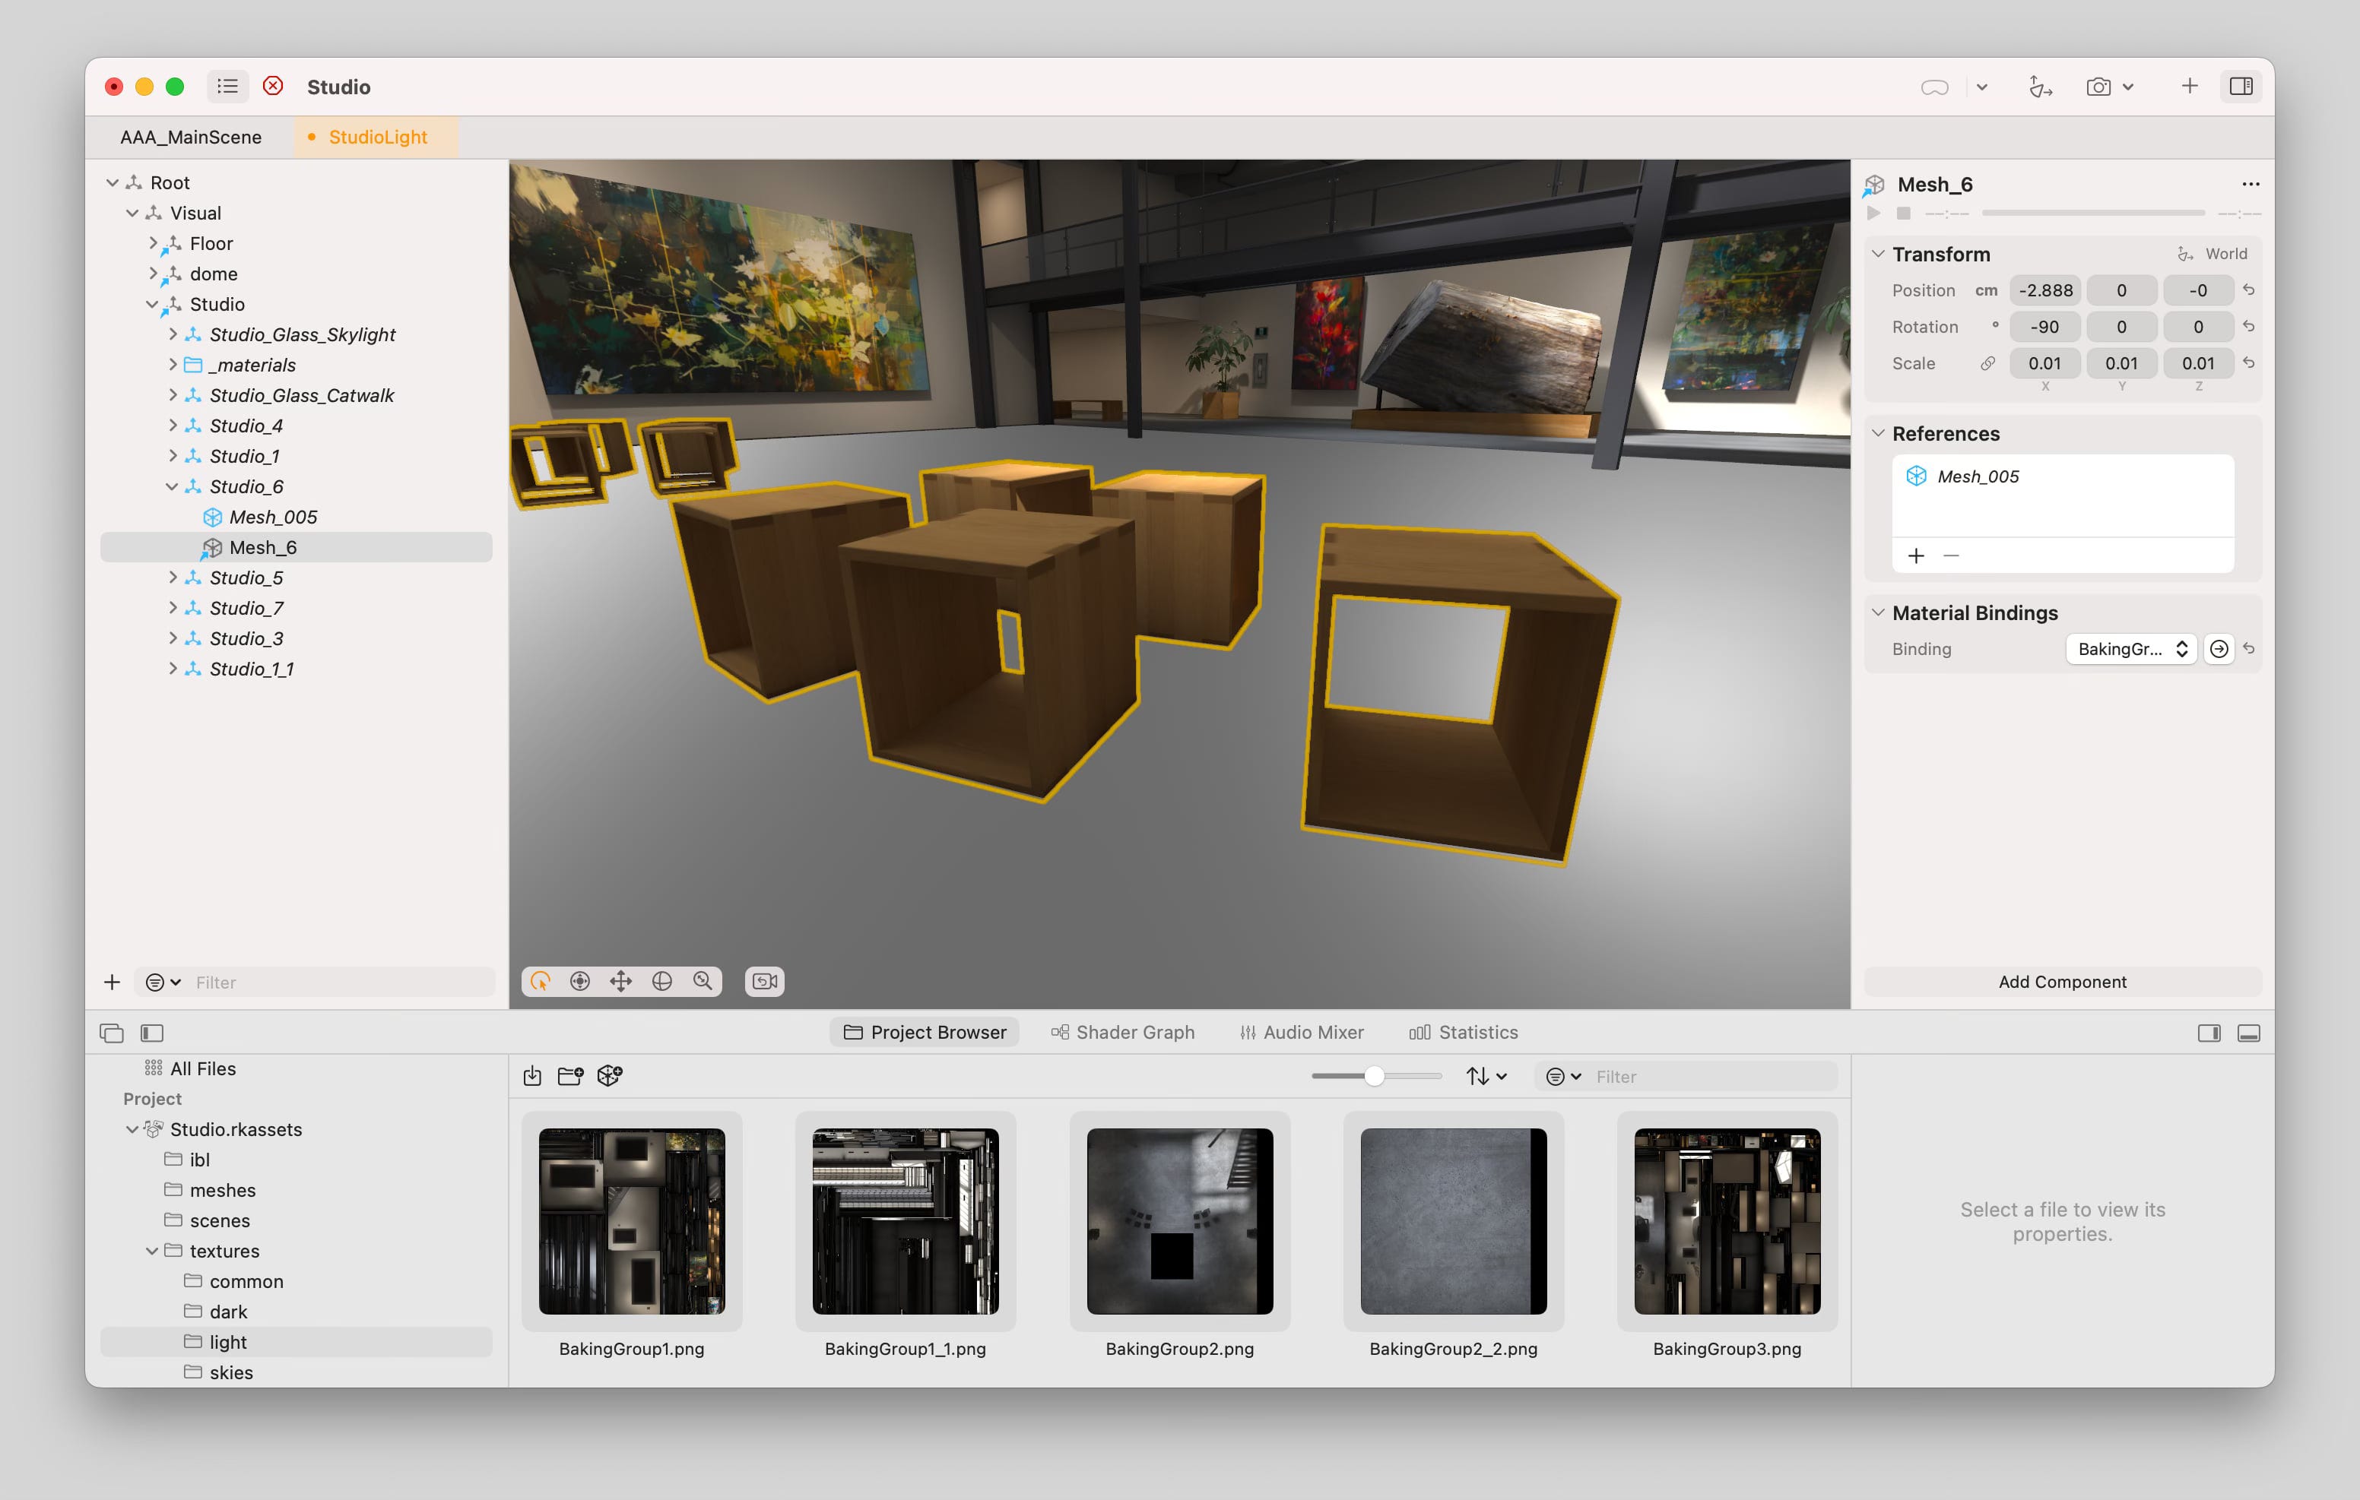2360x1500 pixels.
Task: Select the viewport selection arrow tool
Action: click(540, 981)
